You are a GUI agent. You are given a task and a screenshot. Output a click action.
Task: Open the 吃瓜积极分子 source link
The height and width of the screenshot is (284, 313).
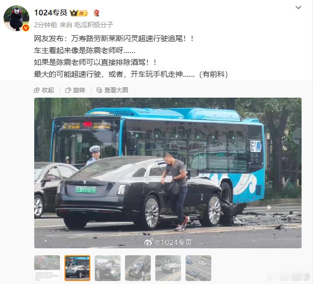click(94, 25)
